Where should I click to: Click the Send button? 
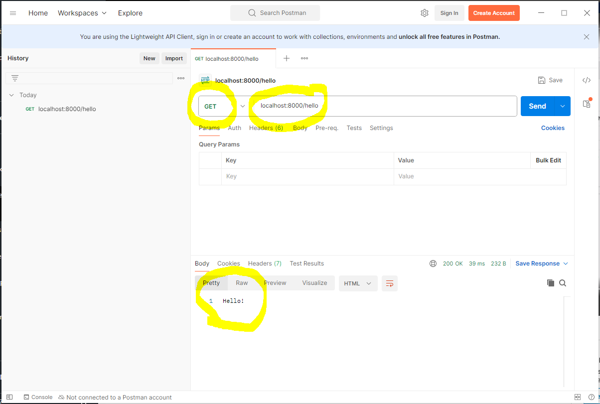(x=538, y=106)
